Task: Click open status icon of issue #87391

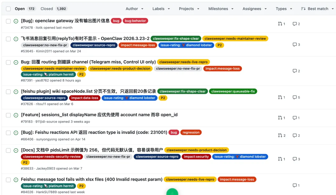Action: click(16, 62)
